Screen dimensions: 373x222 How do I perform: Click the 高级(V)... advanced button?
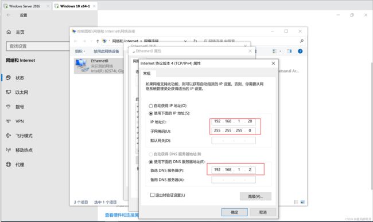coord(255,196)
